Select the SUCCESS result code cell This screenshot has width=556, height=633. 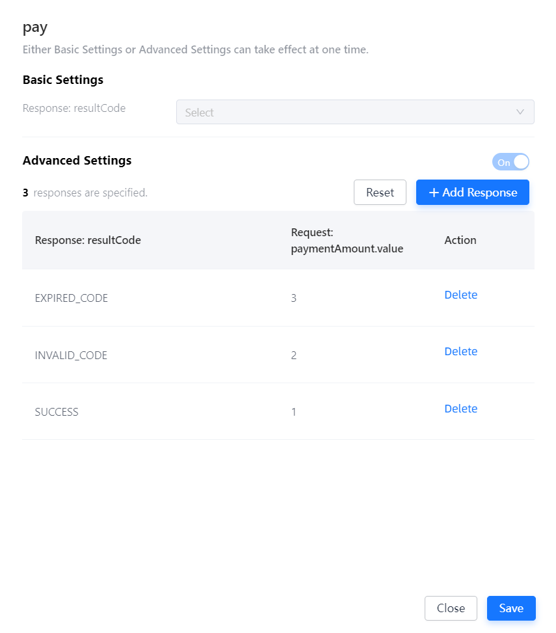click(57, 412)
